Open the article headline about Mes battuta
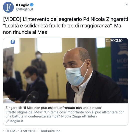The height and width of the screenshot is (136, 131). click(54, 108)
